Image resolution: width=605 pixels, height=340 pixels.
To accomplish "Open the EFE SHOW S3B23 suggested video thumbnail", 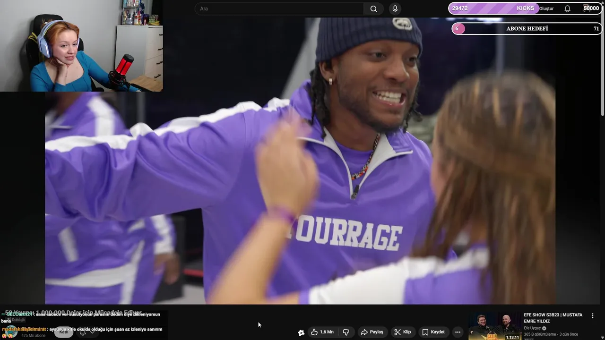I will point(494,326).
